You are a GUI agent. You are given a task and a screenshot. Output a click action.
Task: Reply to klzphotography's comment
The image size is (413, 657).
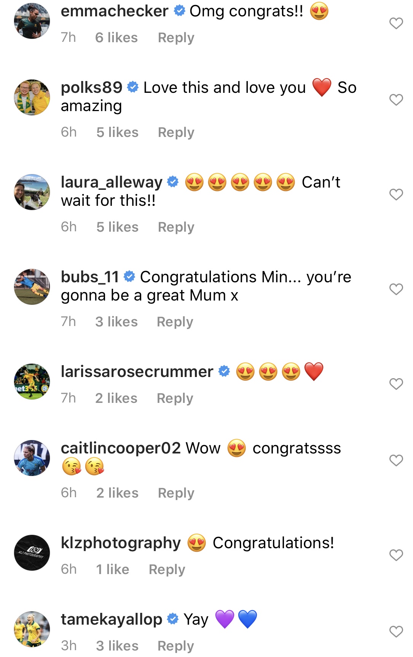point(167,570)
